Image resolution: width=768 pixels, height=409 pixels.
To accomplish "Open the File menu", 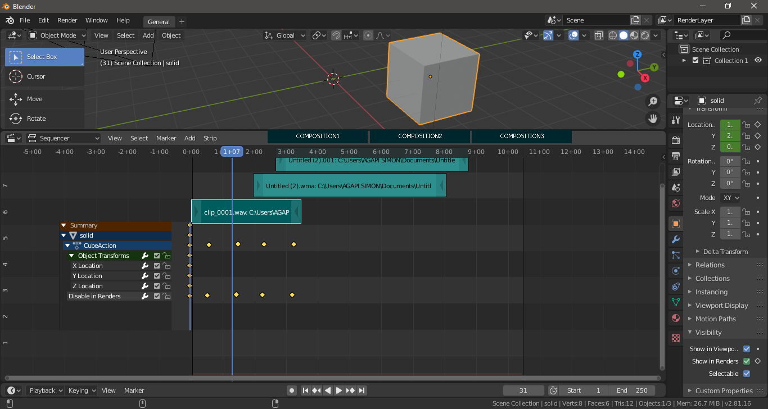I will (x=25, y=20).
